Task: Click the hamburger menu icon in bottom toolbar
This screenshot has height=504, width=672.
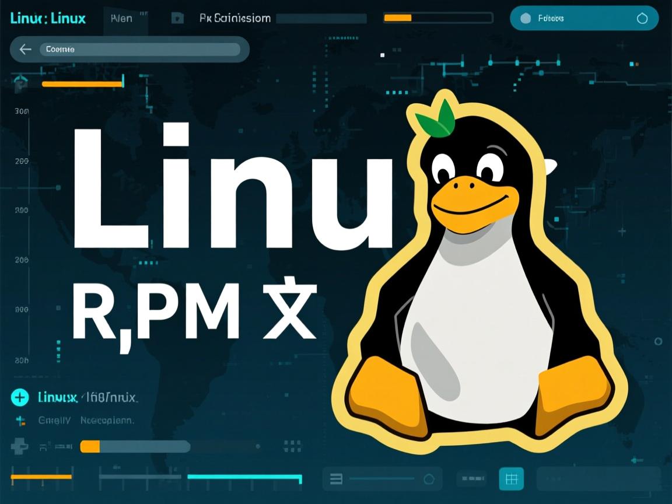Action: pyautogui.click(x=334, y=478)
